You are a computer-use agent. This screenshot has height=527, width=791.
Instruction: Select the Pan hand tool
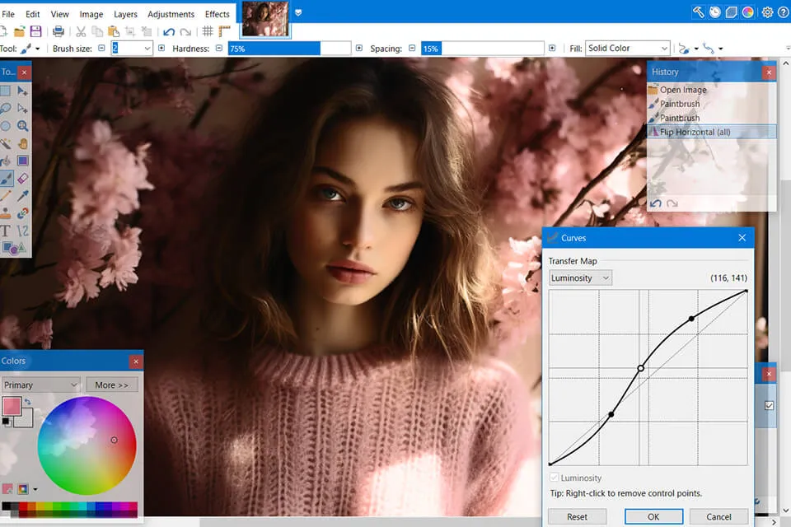[x=22, y=144]
